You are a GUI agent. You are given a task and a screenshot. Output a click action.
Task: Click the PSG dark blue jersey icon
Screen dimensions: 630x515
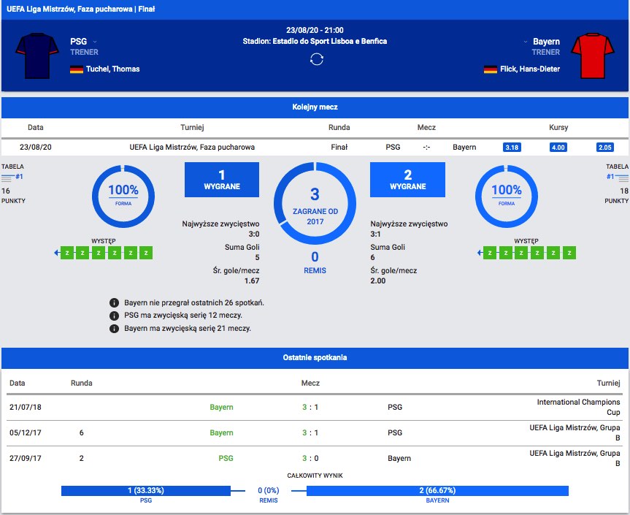point(36,55)
